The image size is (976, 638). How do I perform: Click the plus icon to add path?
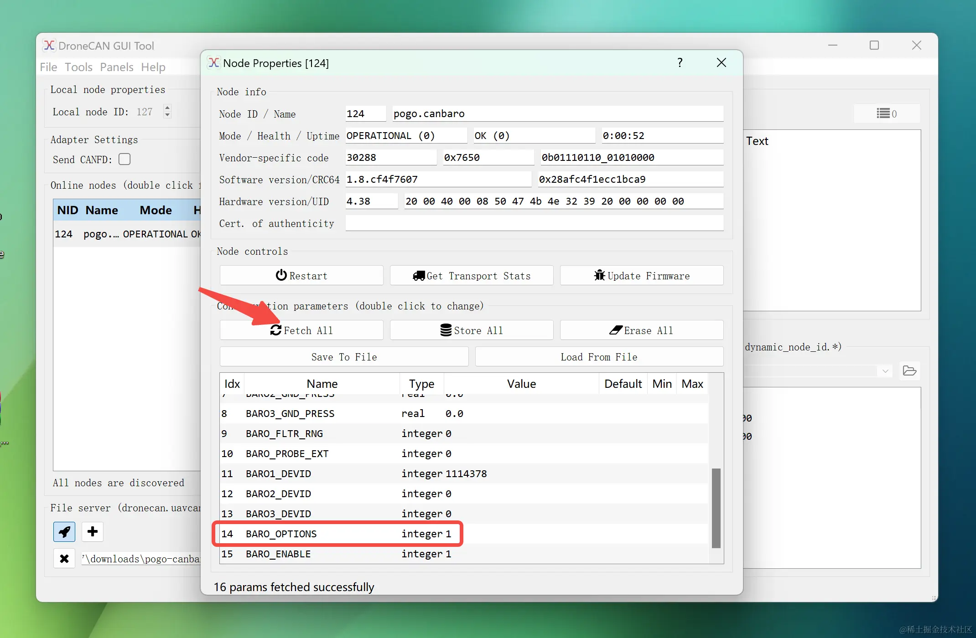pyautogui.click(x=93, y=532)
